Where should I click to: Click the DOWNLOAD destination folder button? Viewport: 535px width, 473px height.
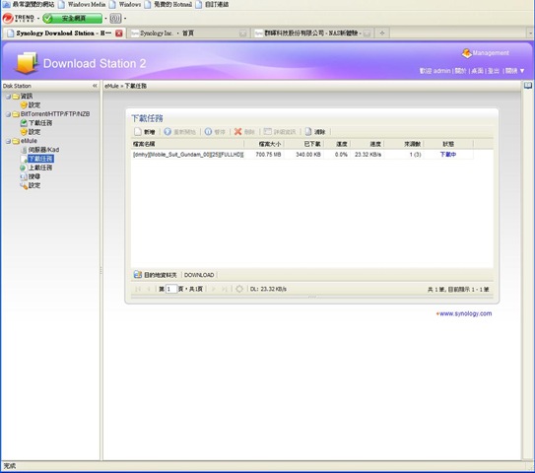pyautogui.click(x=199, y=275)
